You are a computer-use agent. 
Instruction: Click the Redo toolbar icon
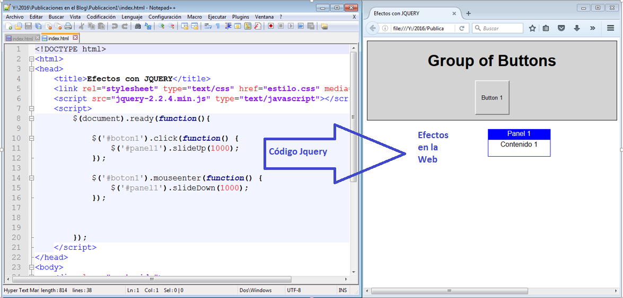[126, 26]
